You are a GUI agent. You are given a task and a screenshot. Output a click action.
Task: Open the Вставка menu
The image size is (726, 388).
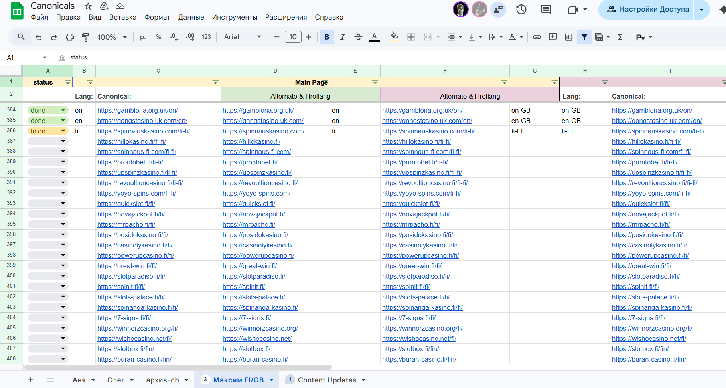point(123,17)
